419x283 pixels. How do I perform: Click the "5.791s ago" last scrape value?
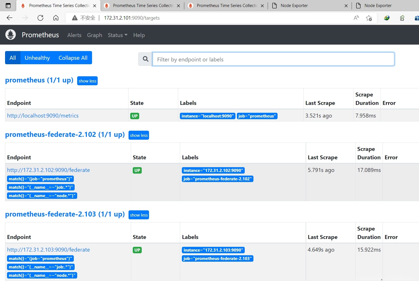pos(321,170)
